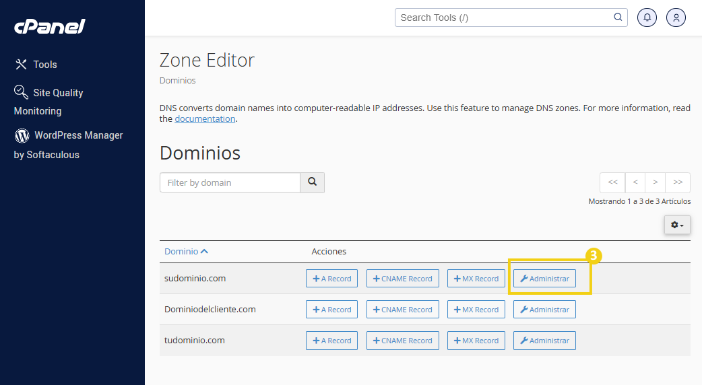Open Site Quality Monitoring in sidebar
This screenshot has width=702, height=385.
(49, 102)
